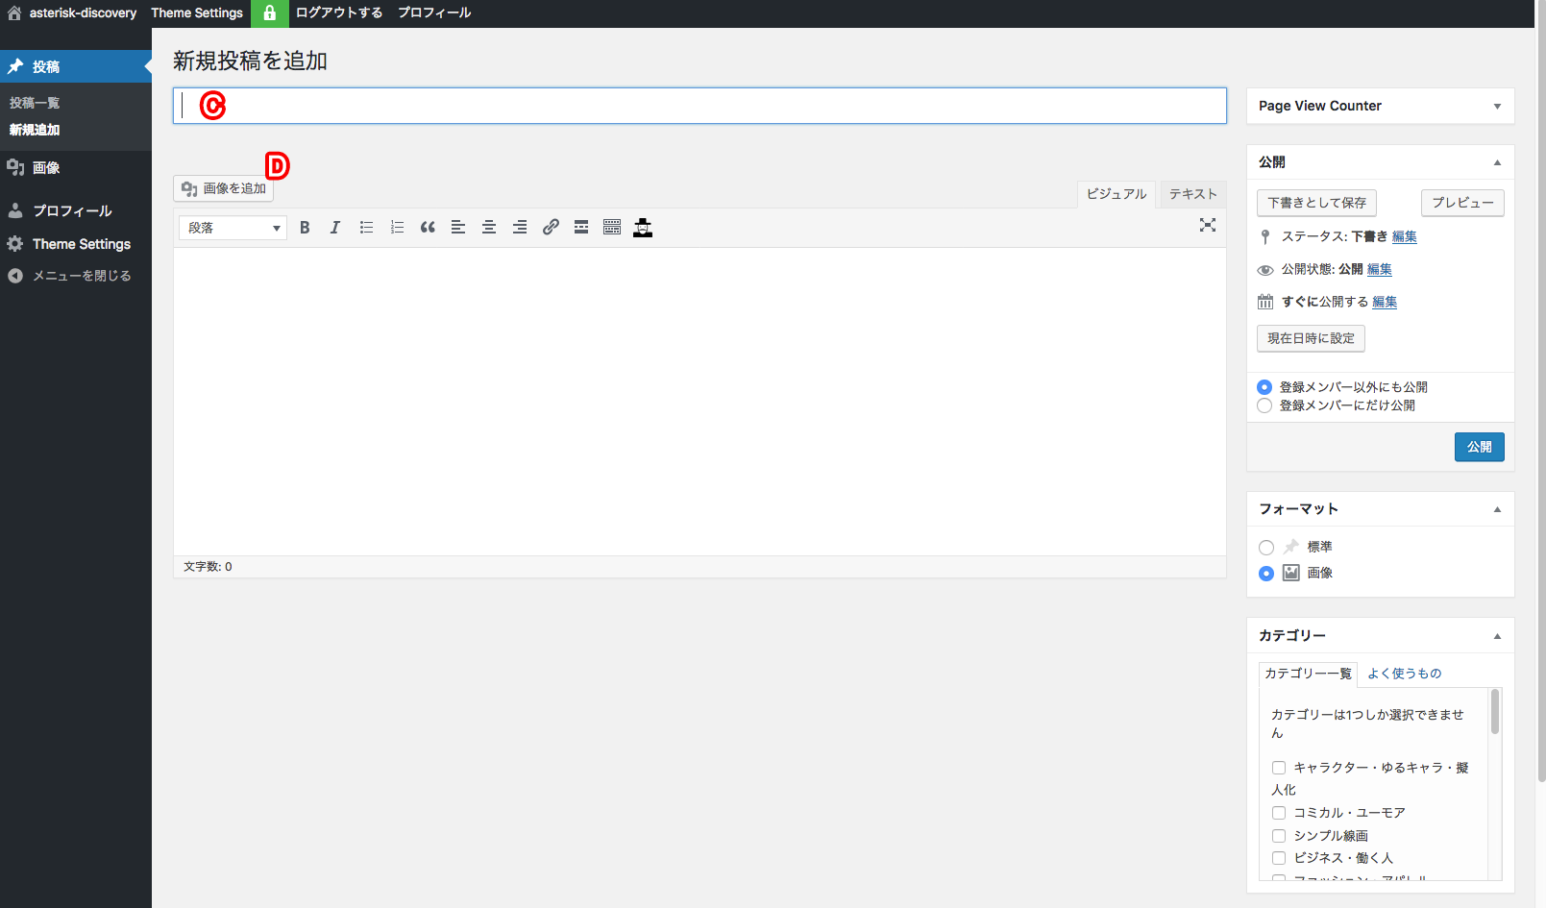The image size is (1546, 908).
Task: Collapse the 公開 panel
Action: pyautogui.click(x=1497, y=162)
